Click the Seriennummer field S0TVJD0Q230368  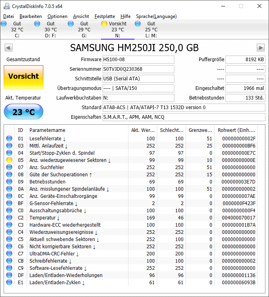tap(138, 69)
